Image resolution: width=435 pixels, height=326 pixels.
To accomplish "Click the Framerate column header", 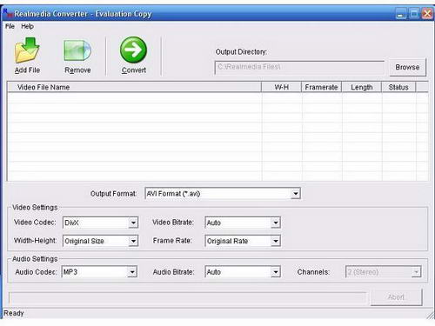I will 321,87.
